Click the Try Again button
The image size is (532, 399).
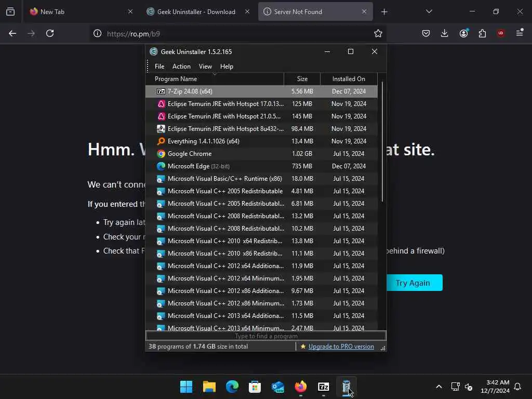[414, 283]
